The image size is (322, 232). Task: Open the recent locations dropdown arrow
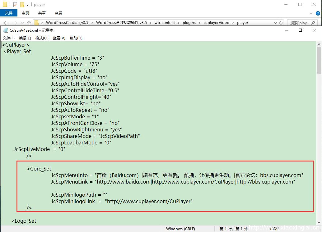click(22, 23)
